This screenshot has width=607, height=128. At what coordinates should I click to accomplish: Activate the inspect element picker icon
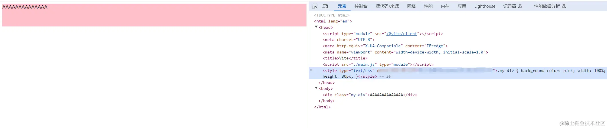pyautogui.click(x=315, y=6)
